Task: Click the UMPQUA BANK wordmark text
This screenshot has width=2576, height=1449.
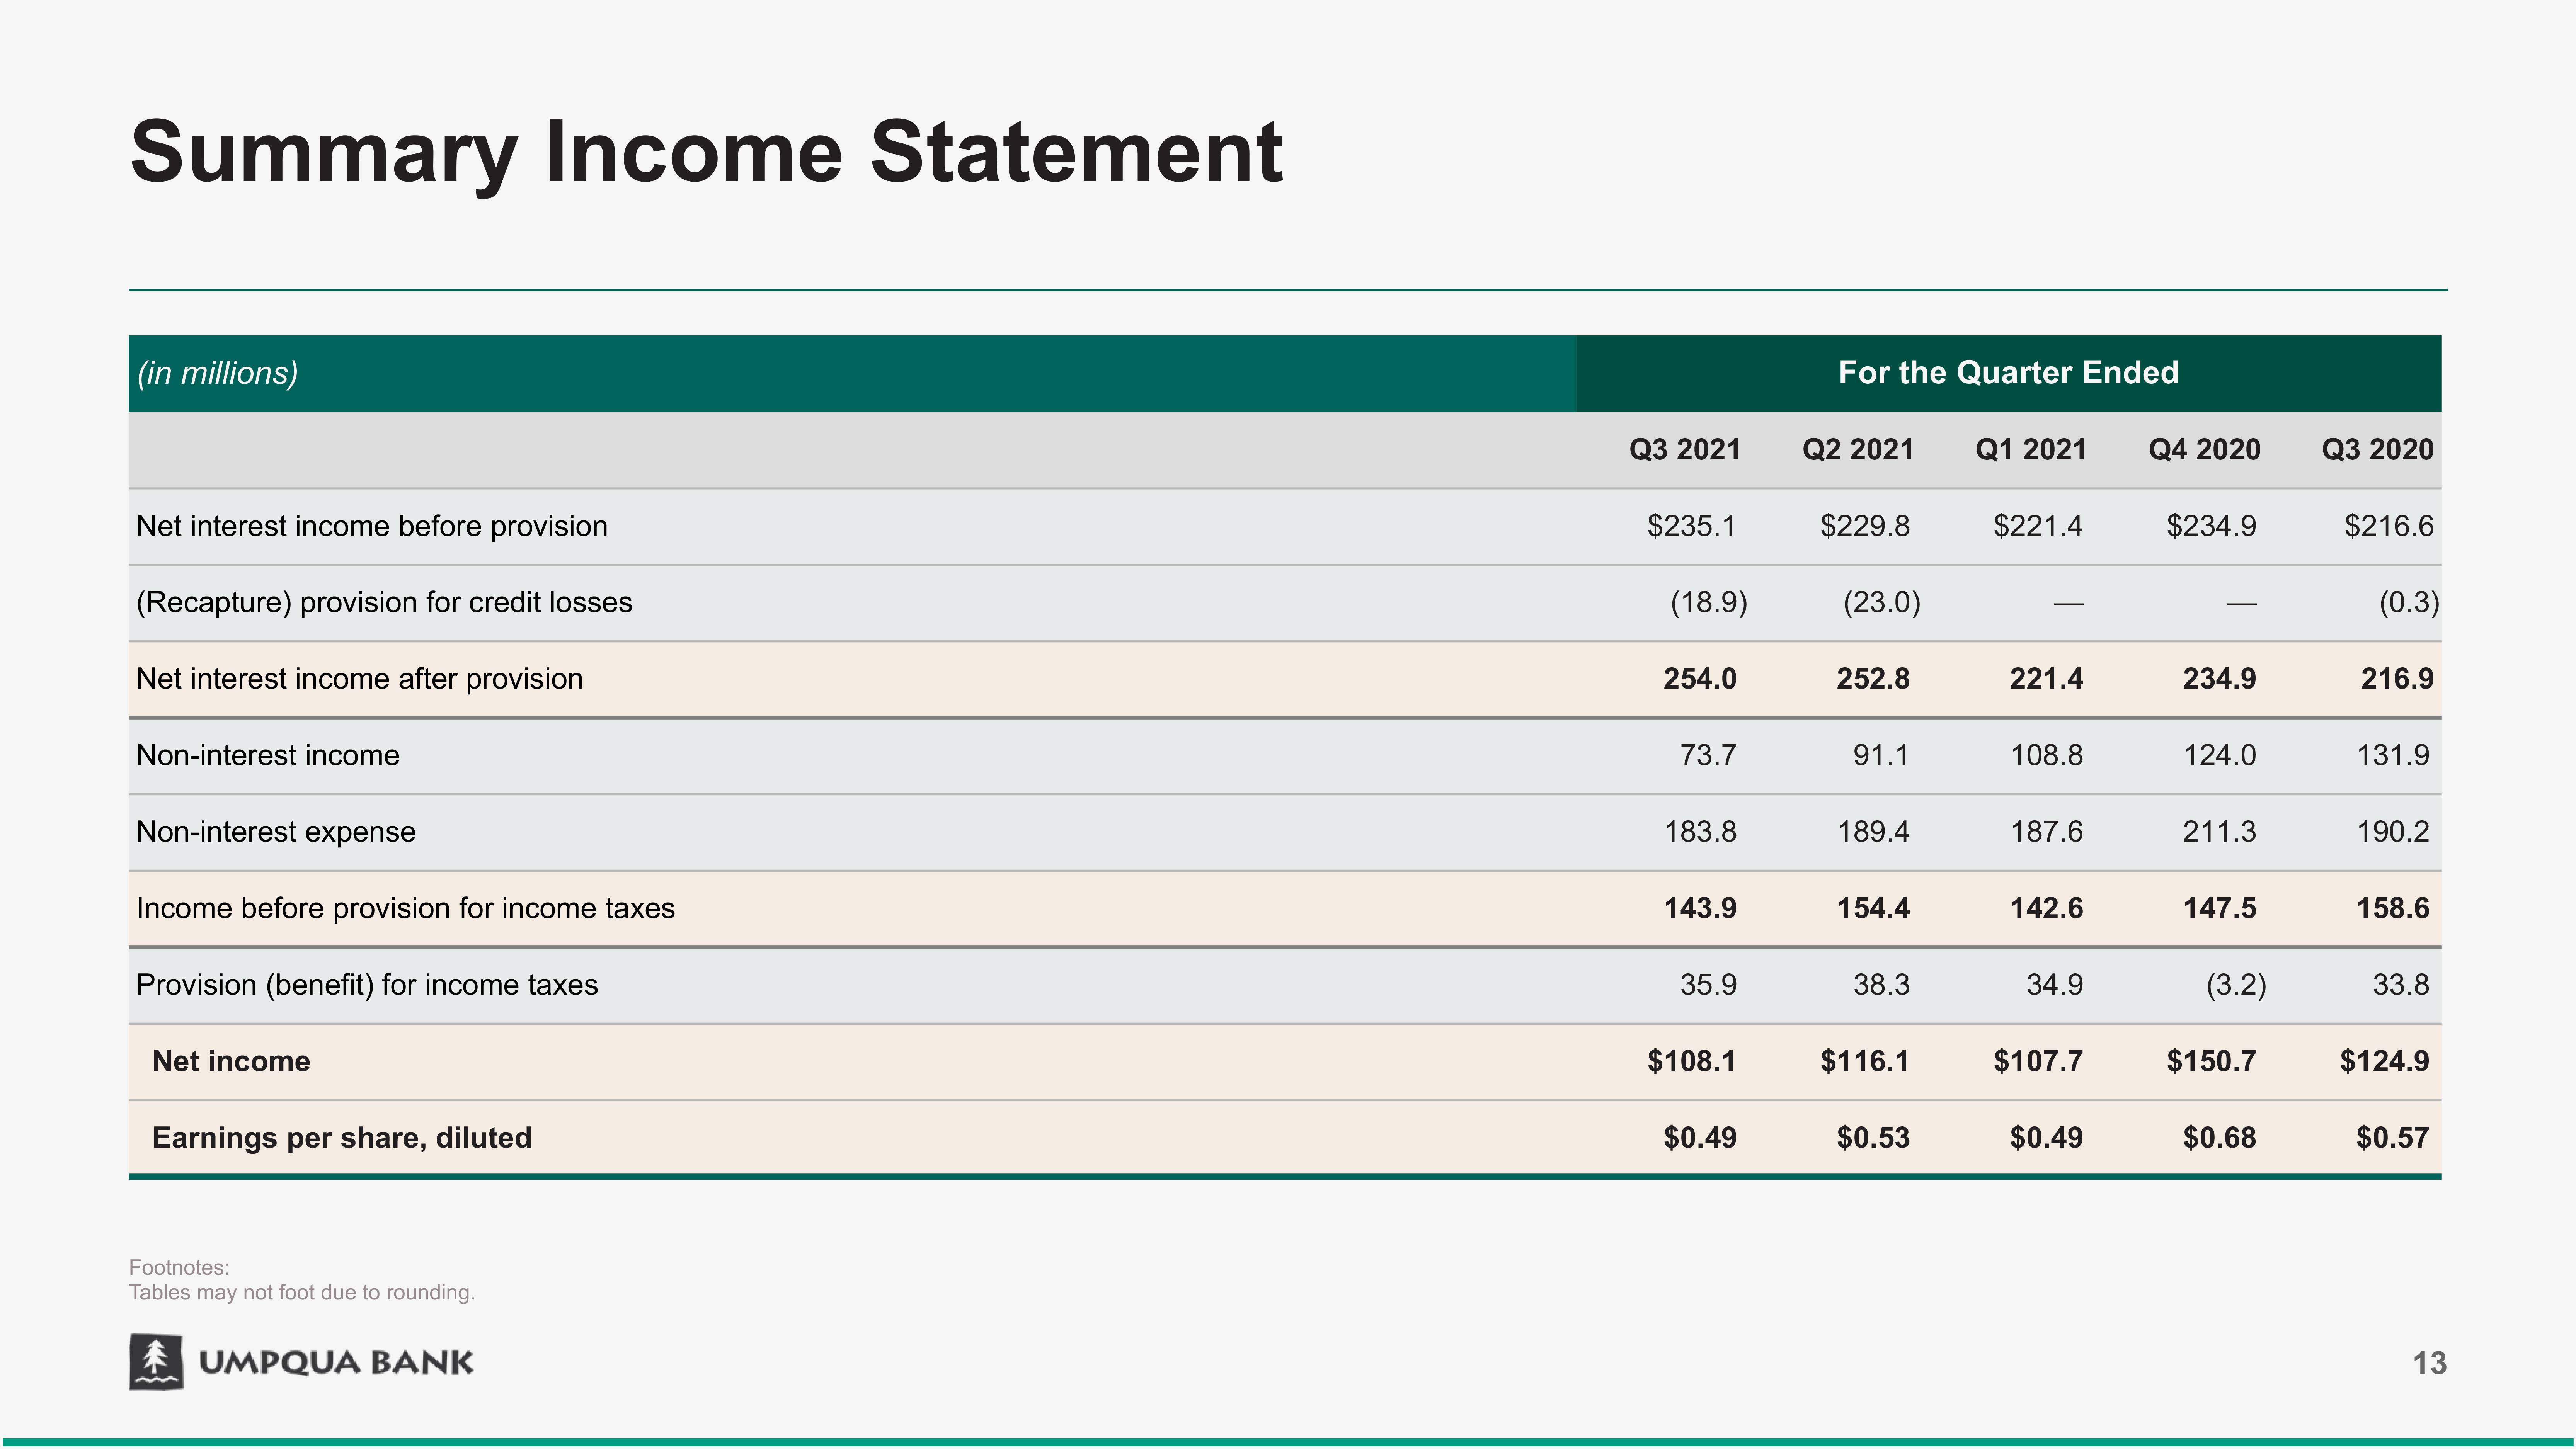Action: click(x=336, y=1362)
